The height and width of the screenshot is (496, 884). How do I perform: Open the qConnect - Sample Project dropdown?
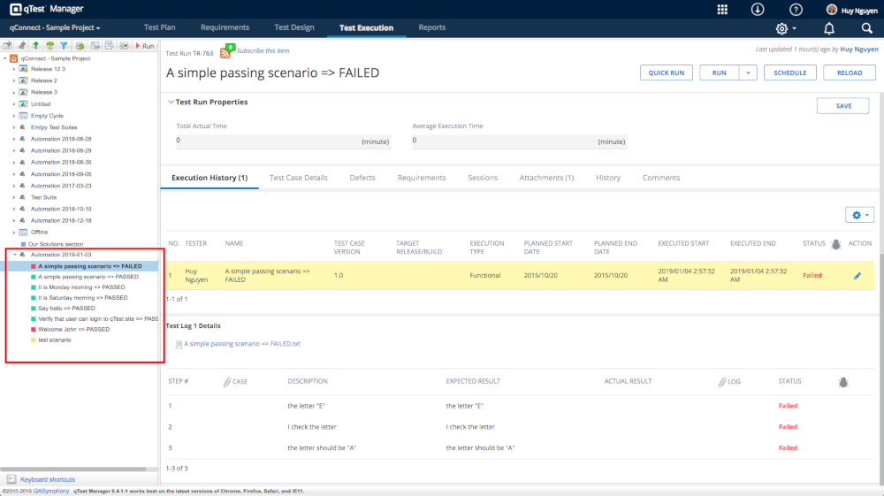[x=53, y=28]
